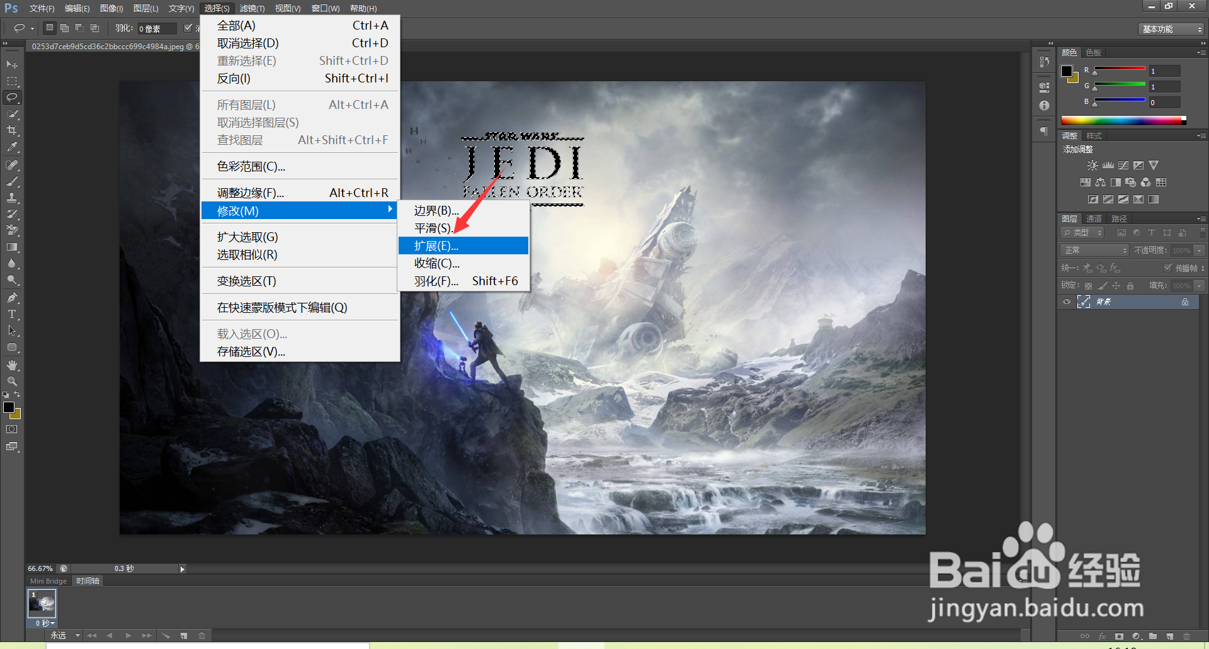Open the Paragraph panel icon
This screenshot has height=649, width=1209.
tap(1045, 132)
